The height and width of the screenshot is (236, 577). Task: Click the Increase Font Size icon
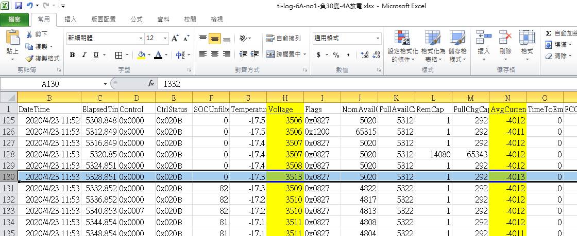(175, 38)
